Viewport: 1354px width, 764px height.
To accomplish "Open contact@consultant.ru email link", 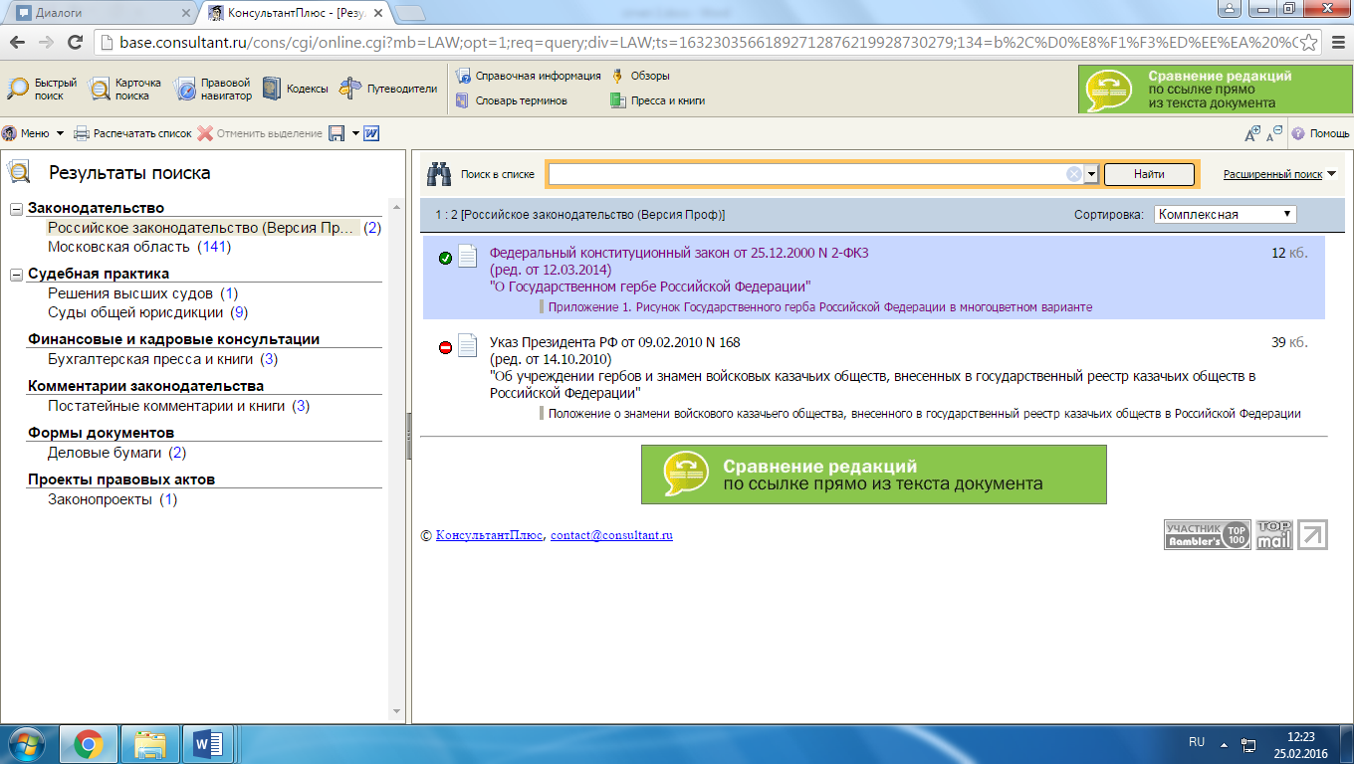I will pyautogui.click(x=611, y=535).
